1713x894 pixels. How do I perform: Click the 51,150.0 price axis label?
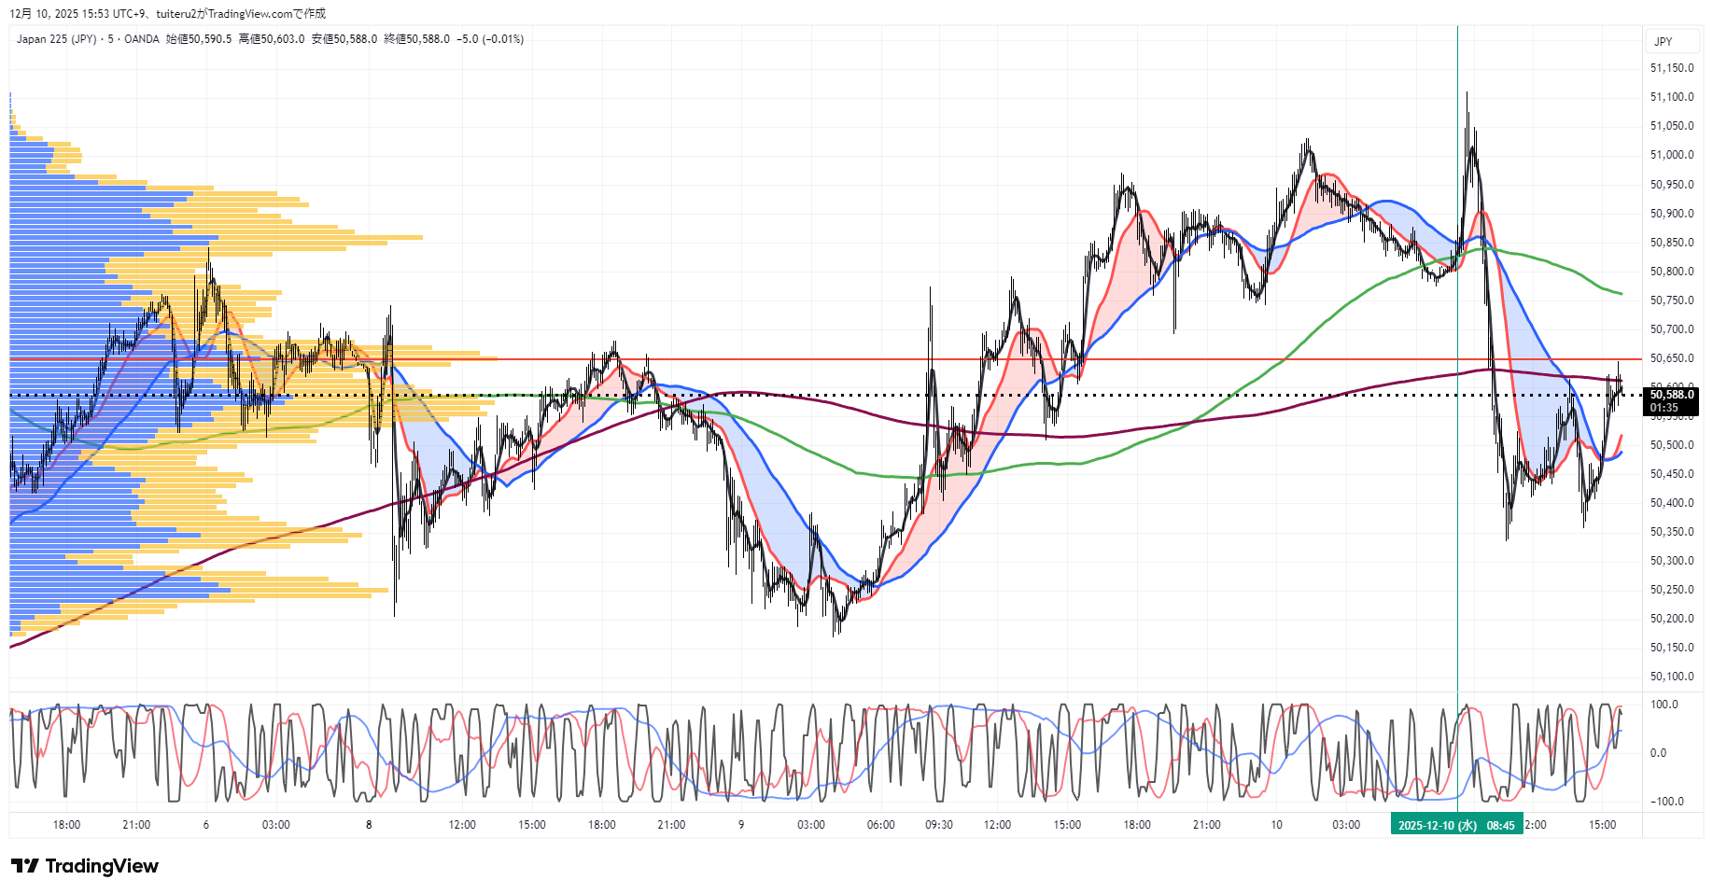point(1671,68)
